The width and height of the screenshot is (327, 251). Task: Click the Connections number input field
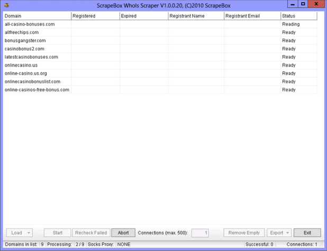click(x=200, y=233)
